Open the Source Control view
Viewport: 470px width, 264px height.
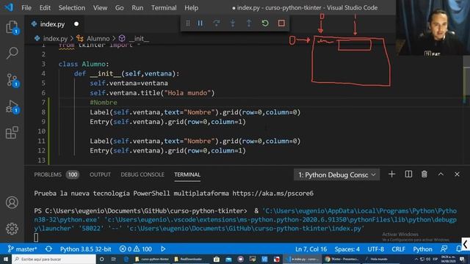tap(12, 80)
